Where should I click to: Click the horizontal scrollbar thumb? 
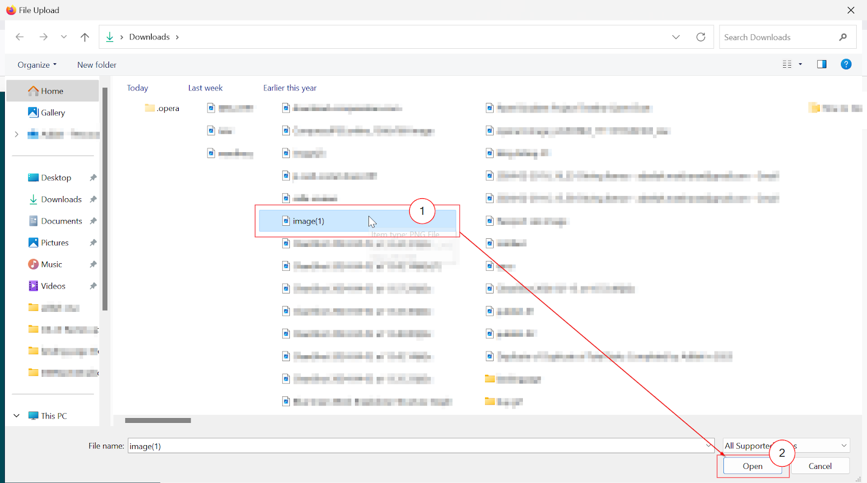click(x=158, y=420)
